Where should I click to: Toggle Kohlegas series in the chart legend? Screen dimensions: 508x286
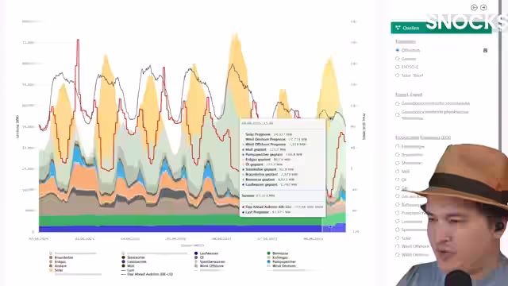[277, 257]
